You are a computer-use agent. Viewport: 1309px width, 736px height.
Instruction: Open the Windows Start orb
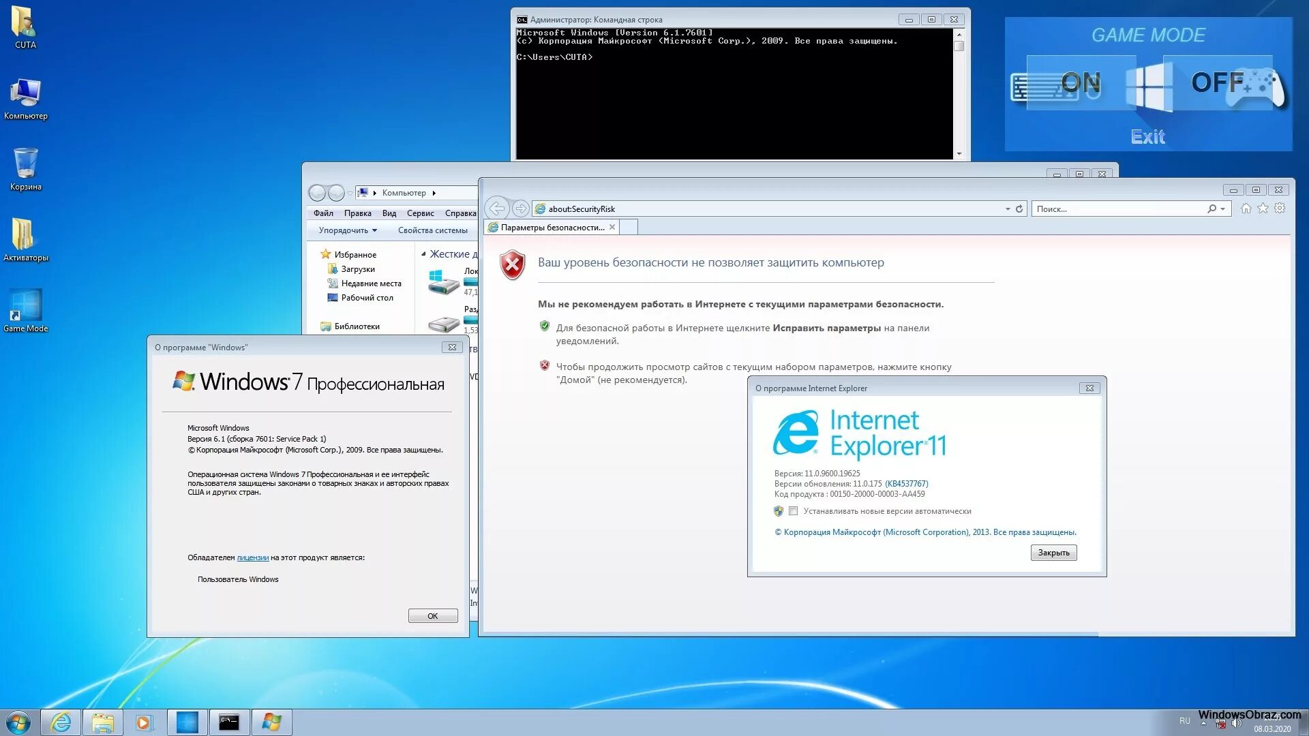coord(18,722)
